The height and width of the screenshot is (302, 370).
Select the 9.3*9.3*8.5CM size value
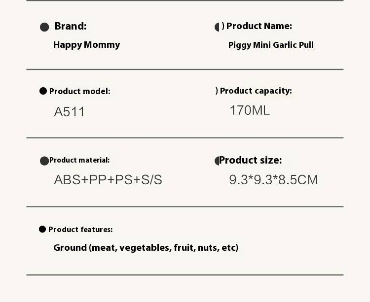[273, 180]
